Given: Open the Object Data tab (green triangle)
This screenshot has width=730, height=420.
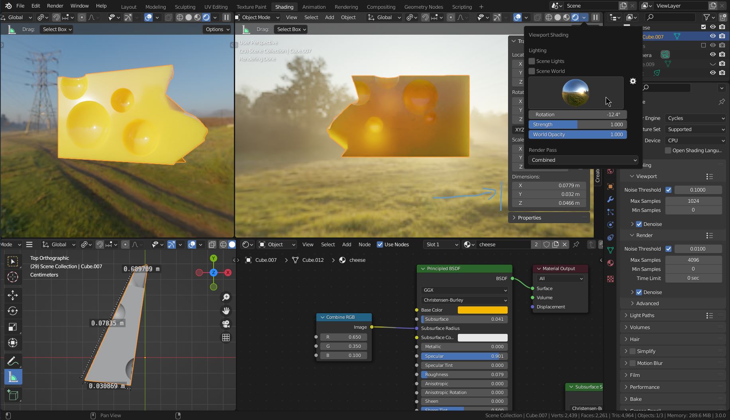Looking at the screenshot, I should (610, 250).
